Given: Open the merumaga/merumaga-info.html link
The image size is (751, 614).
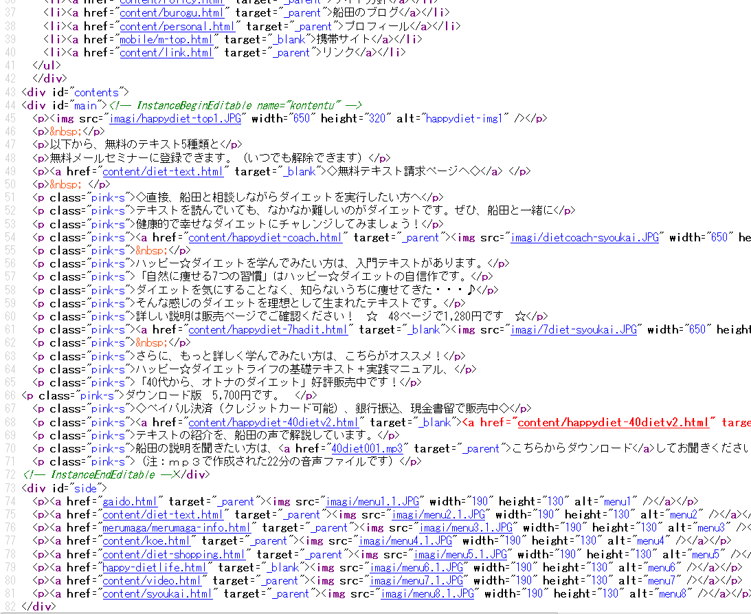Looking at the screenshot, I should (177, 528).
